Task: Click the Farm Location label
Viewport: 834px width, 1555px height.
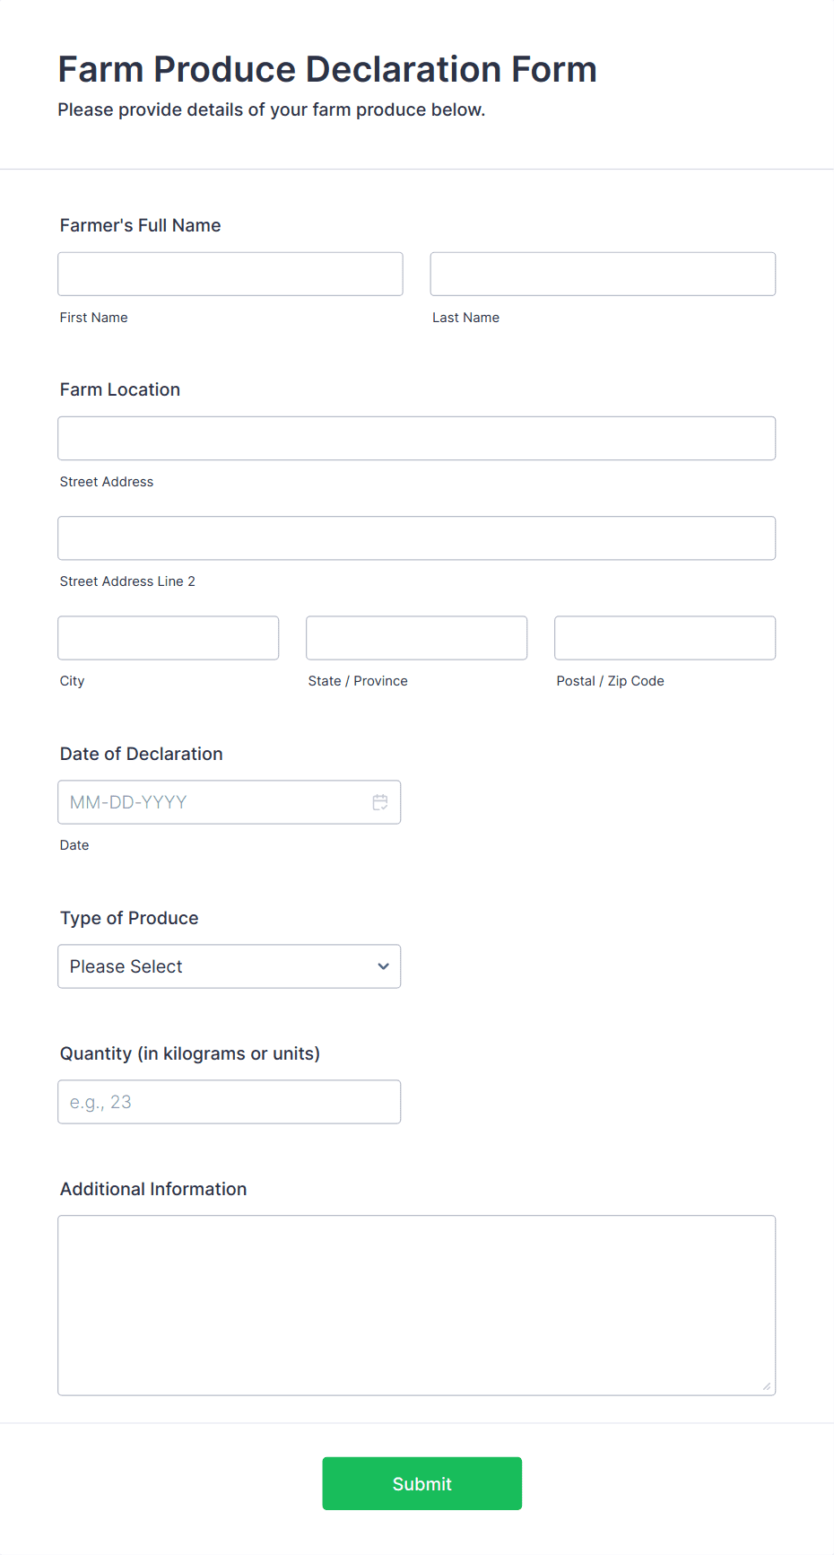Action: pyautogui.click(x=120, y=389)
